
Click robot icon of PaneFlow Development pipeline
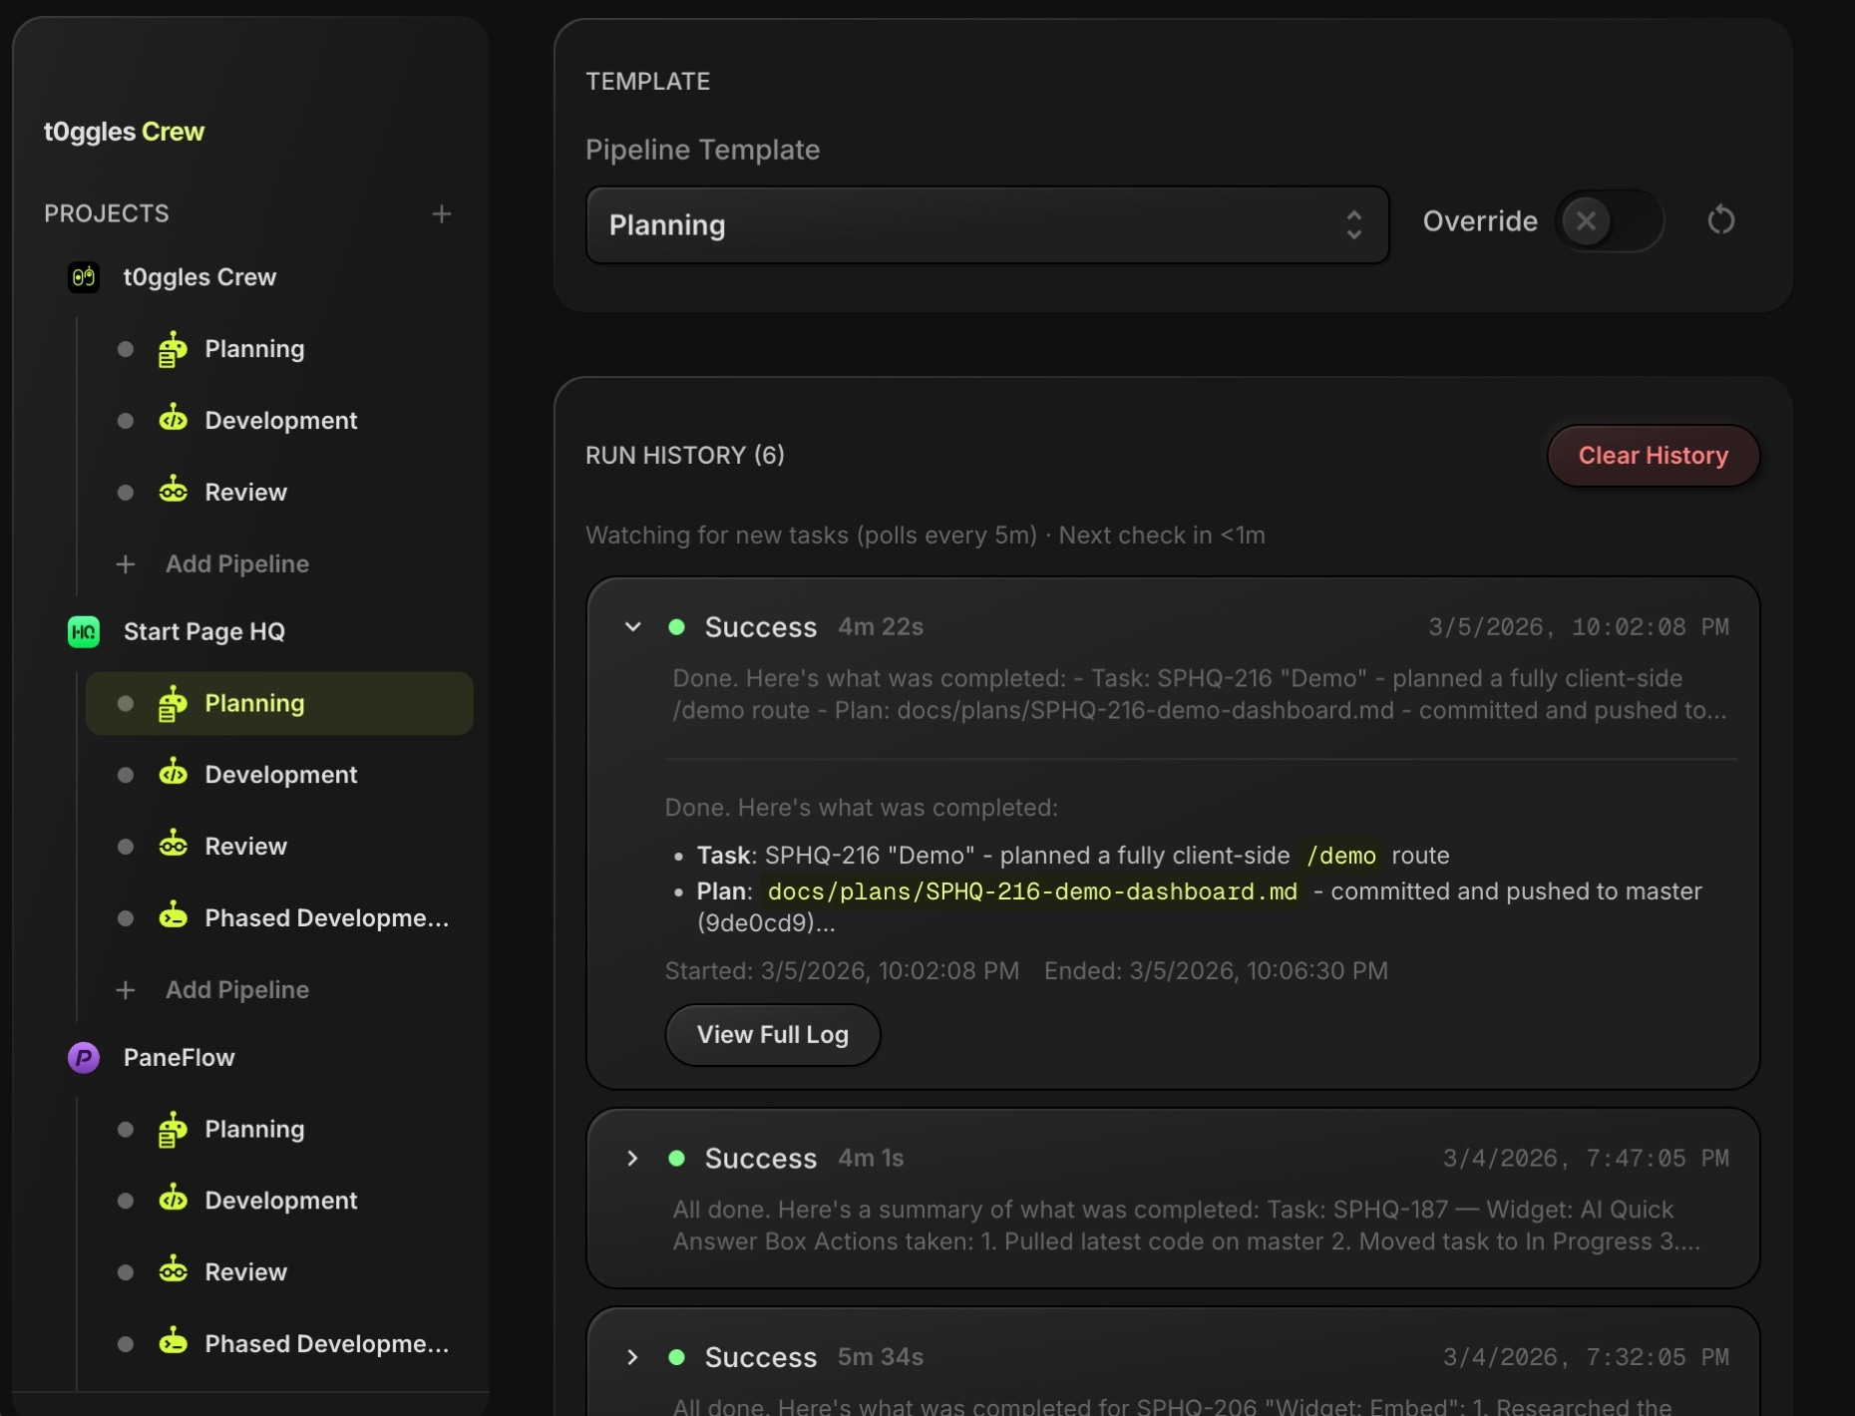173,1200
